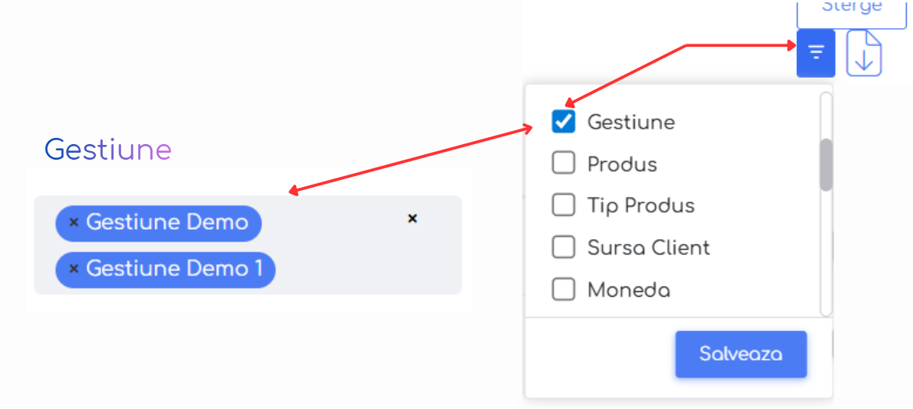This screenshot has width=913, height=409.
Task: Open the column filter menu button
Action: 816,53
